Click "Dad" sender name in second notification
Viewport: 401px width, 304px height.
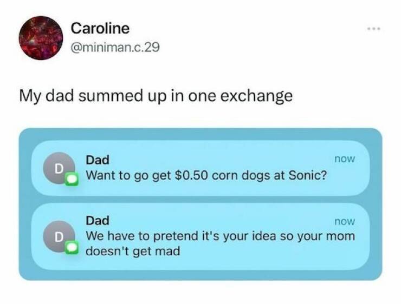98,221
